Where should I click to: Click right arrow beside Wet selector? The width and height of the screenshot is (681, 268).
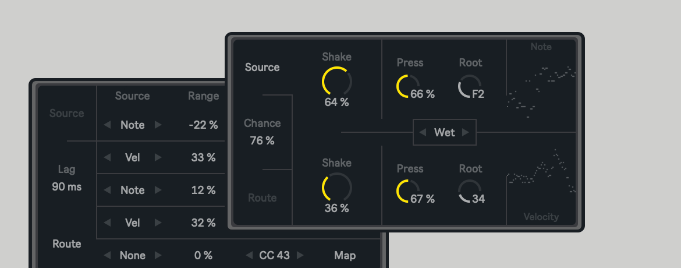click(465, 132)
